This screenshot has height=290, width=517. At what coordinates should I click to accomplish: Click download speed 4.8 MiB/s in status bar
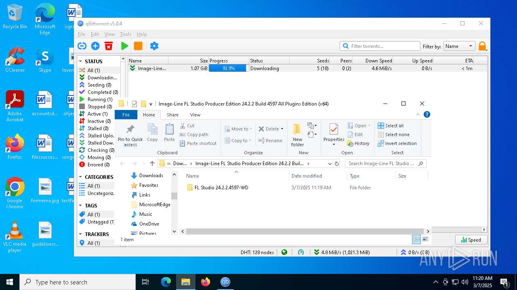tap(342, 252)
